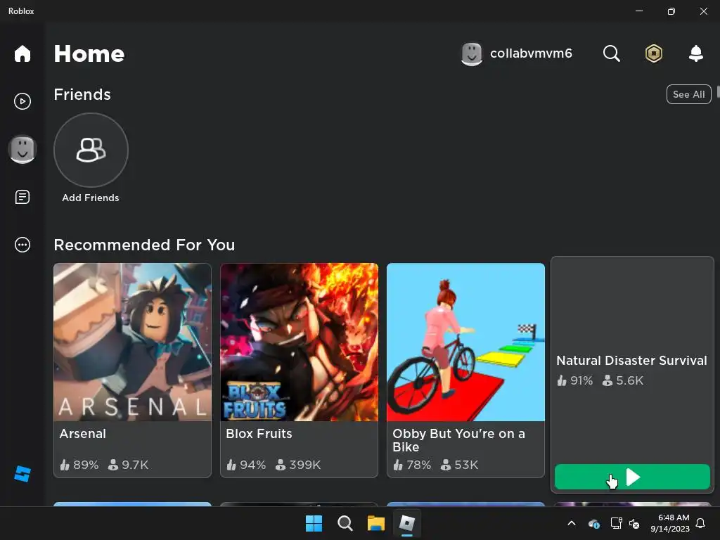Image resolution: width=720 pixels, height=540 pixels.
Task: Open the avatar icon in sidebar
Action: (x=22, y=149)
